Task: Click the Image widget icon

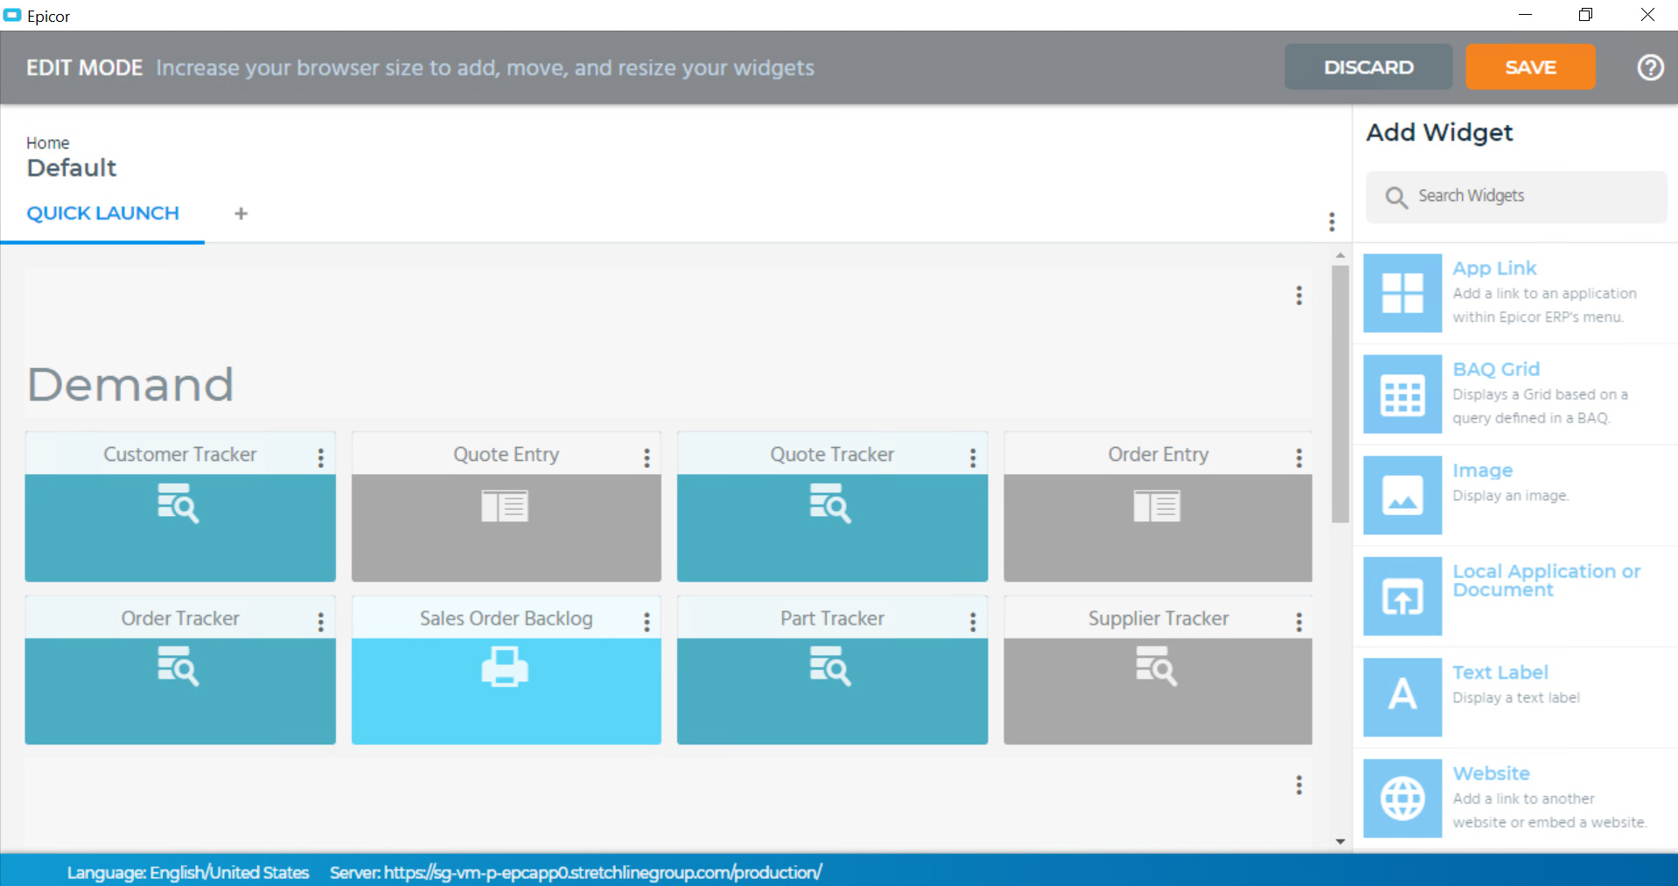Action: click(1402, 495)
